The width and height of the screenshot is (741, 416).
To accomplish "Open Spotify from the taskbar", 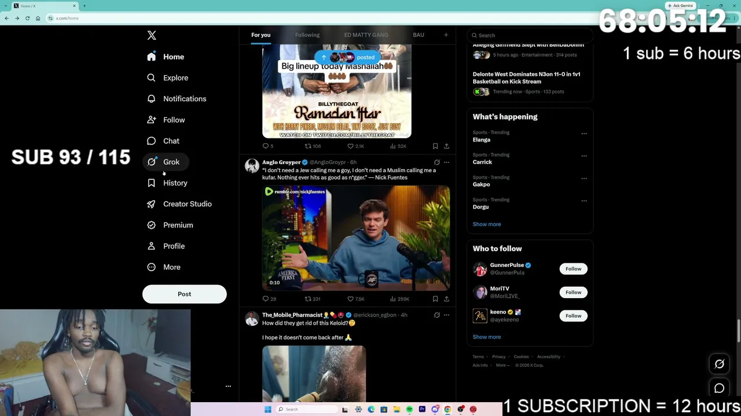I will [409, 410].
